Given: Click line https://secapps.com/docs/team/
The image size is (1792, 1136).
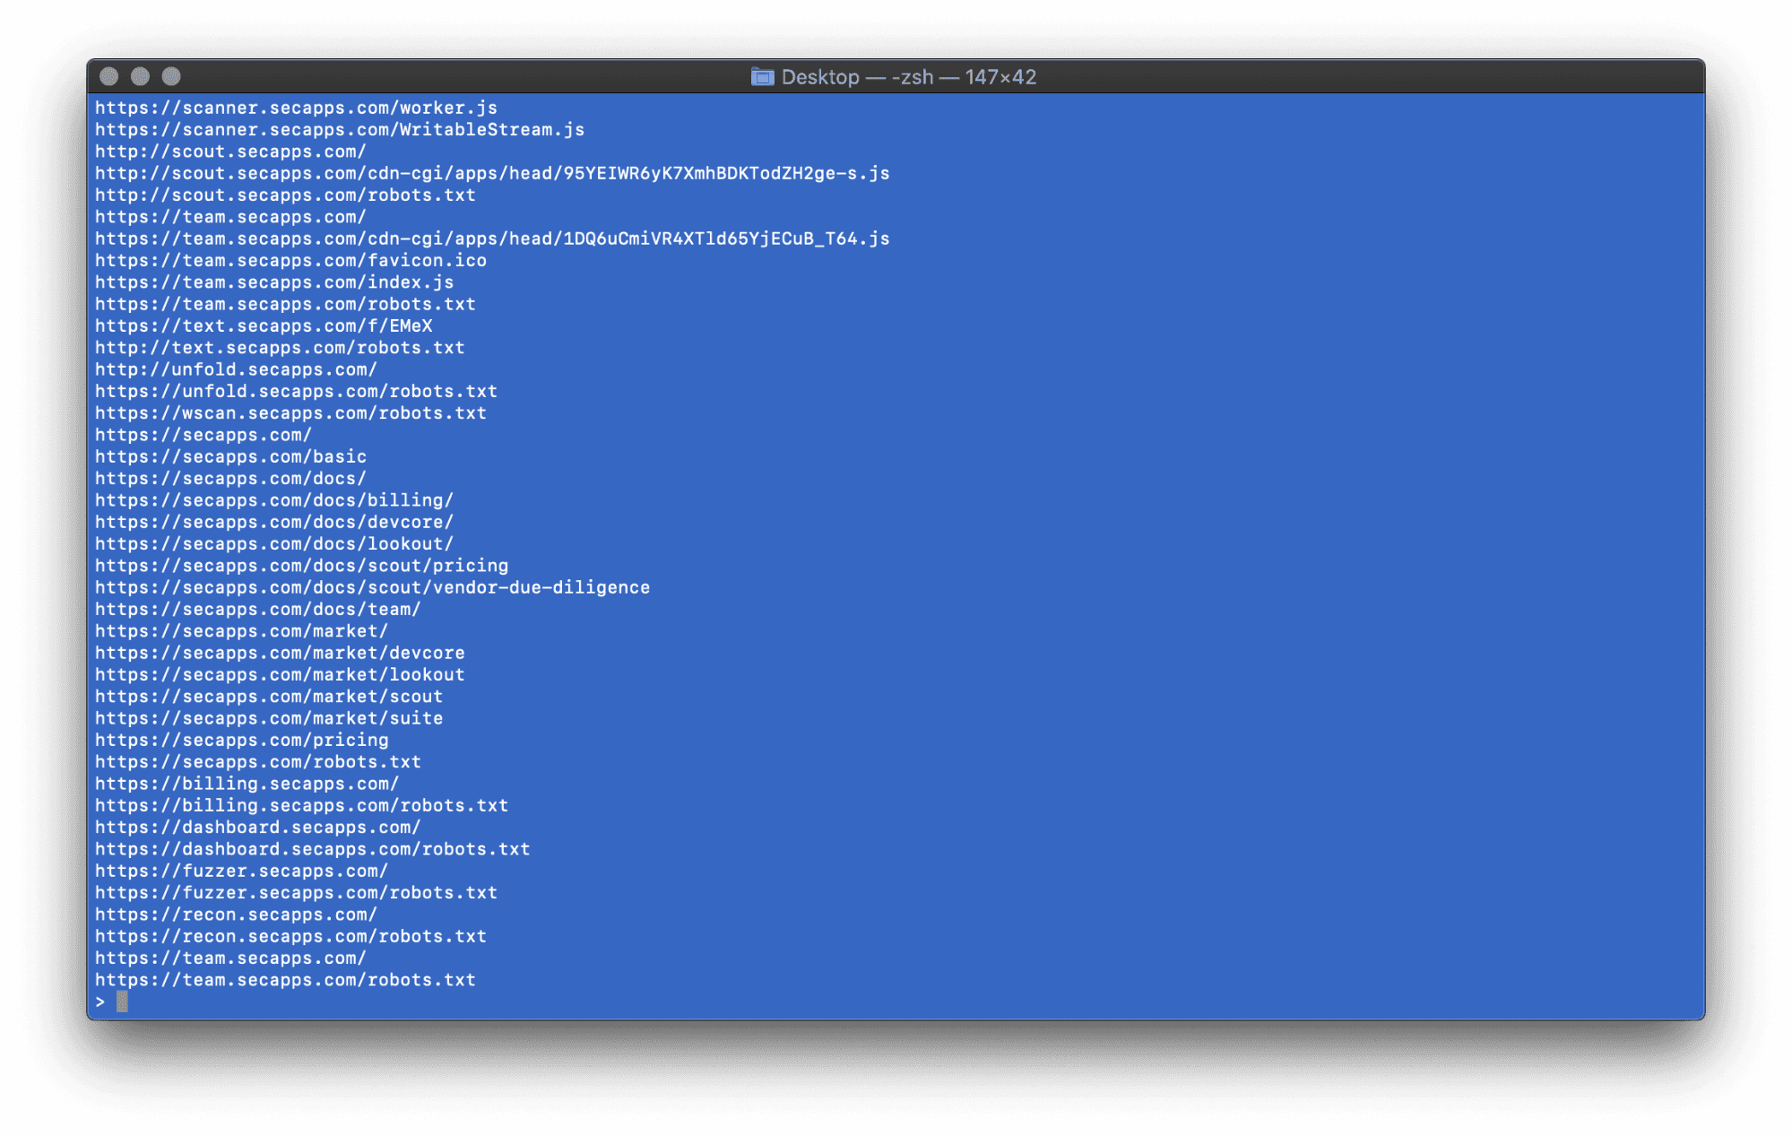Looking at the screenshot, I should tap(258, 610).
